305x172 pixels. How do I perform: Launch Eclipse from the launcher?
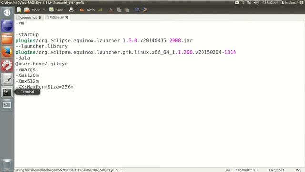tap(7, 26)
